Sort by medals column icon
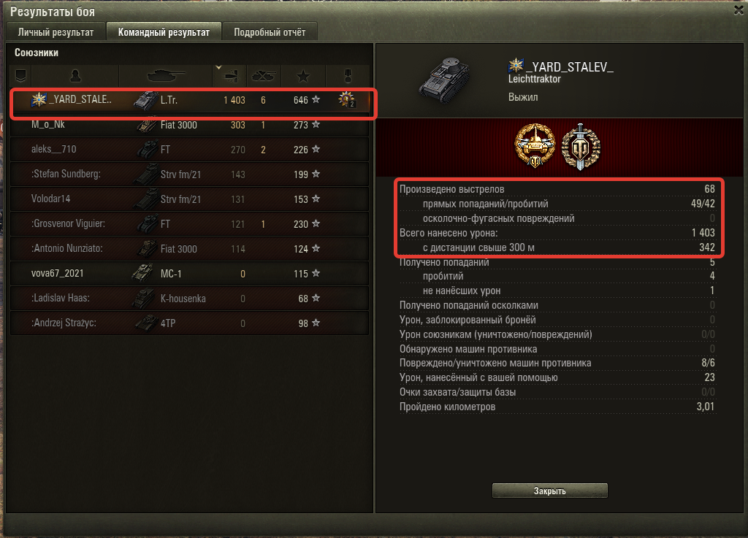 coord(348,76)
